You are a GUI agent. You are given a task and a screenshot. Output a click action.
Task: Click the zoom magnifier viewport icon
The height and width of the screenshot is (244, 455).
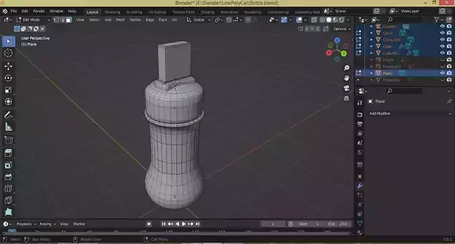pos(347,68)
